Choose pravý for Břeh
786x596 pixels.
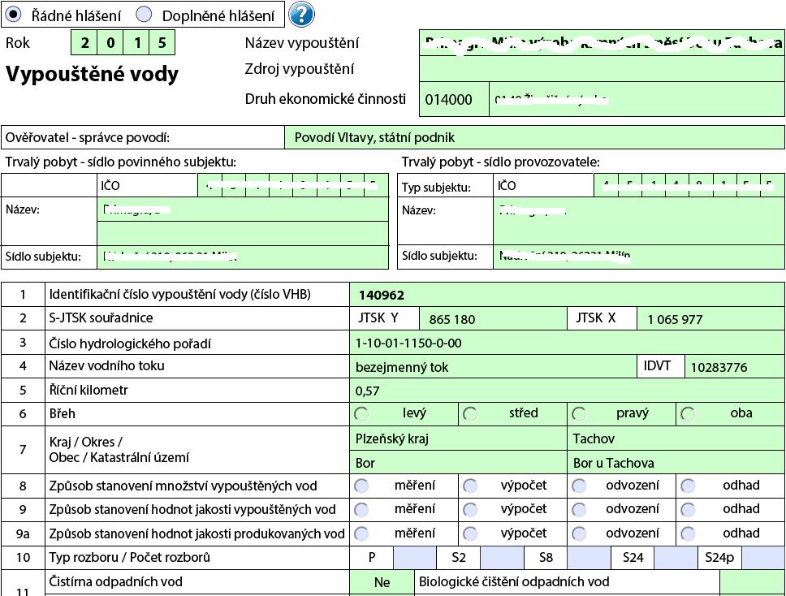[579, 413]
